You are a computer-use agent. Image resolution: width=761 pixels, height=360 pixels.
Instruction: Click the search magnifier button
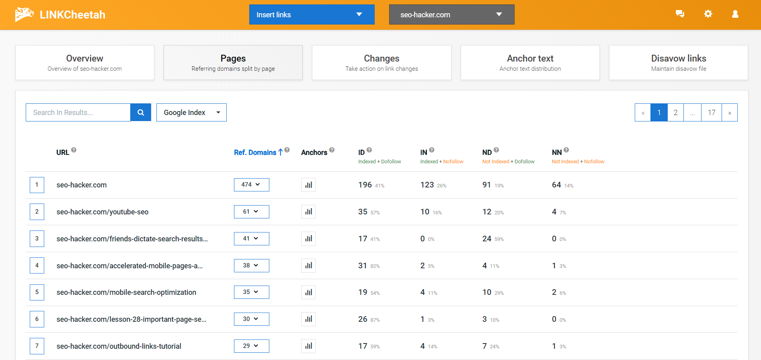pos(141,113)
